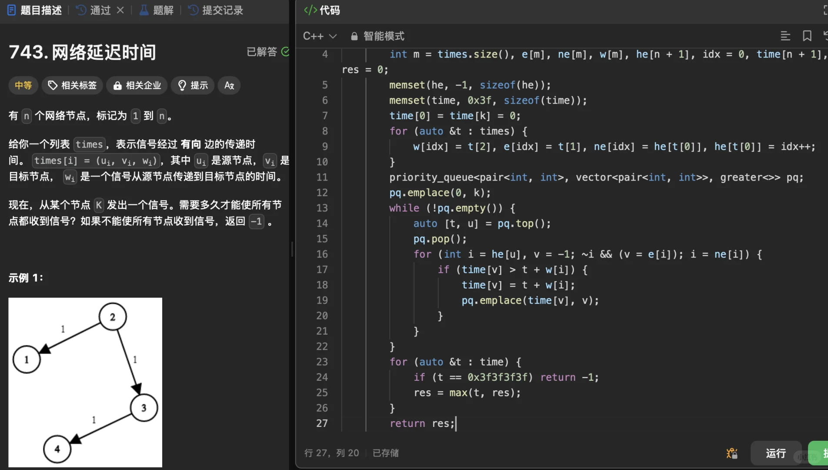The height and width of the screenshot is (470, 828).
Task: Click the 行 27, 列 20 cursor status
Action: coord(332,453)
